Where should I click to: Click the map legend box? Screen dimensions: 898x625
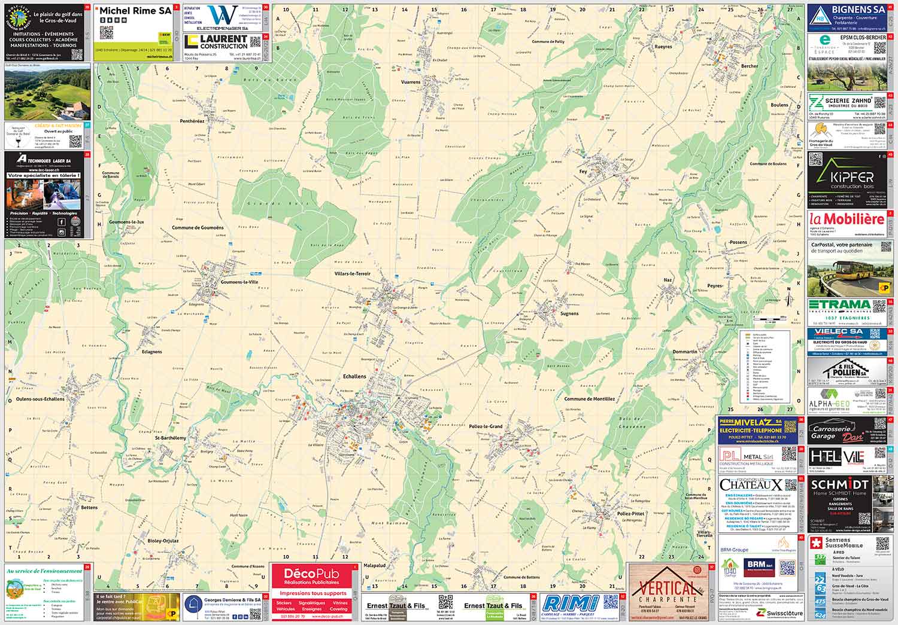pos(766,366)
